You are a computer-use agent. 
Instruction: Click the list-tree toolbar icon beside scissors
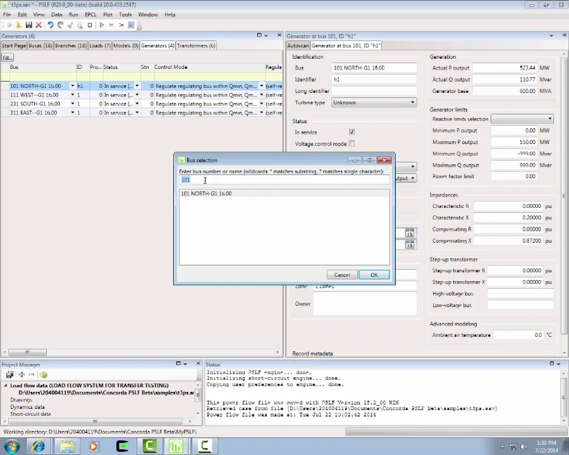(80, 25)
